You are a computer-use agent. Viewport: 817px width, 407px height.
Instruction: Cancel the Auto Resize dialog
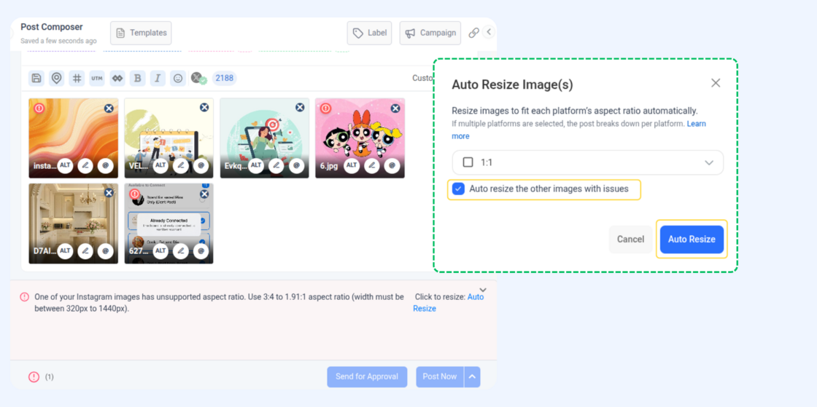(630, 239)
